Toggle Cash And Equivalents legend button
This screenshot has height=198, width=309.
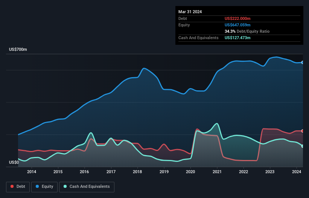click(x=87, y=187)
